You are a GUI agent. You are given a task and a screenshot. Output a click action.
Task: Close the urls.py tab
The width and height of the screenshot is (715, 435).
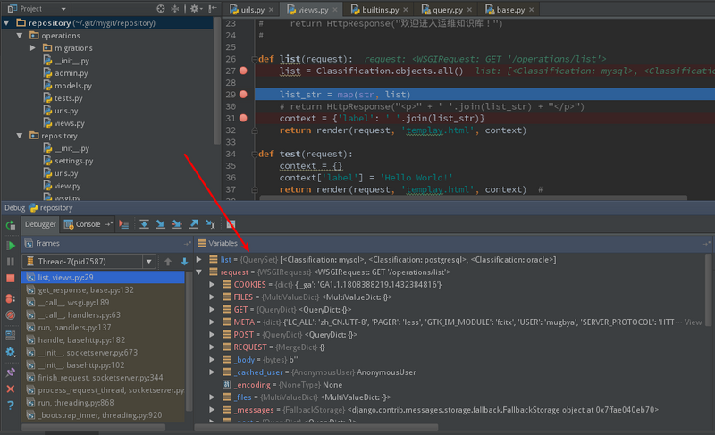click(x=272, y=10)
